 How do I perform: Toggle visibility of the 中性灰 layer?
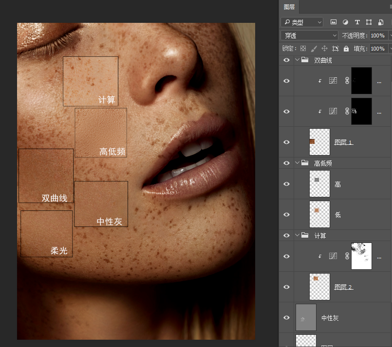click(x=286, y=318)
